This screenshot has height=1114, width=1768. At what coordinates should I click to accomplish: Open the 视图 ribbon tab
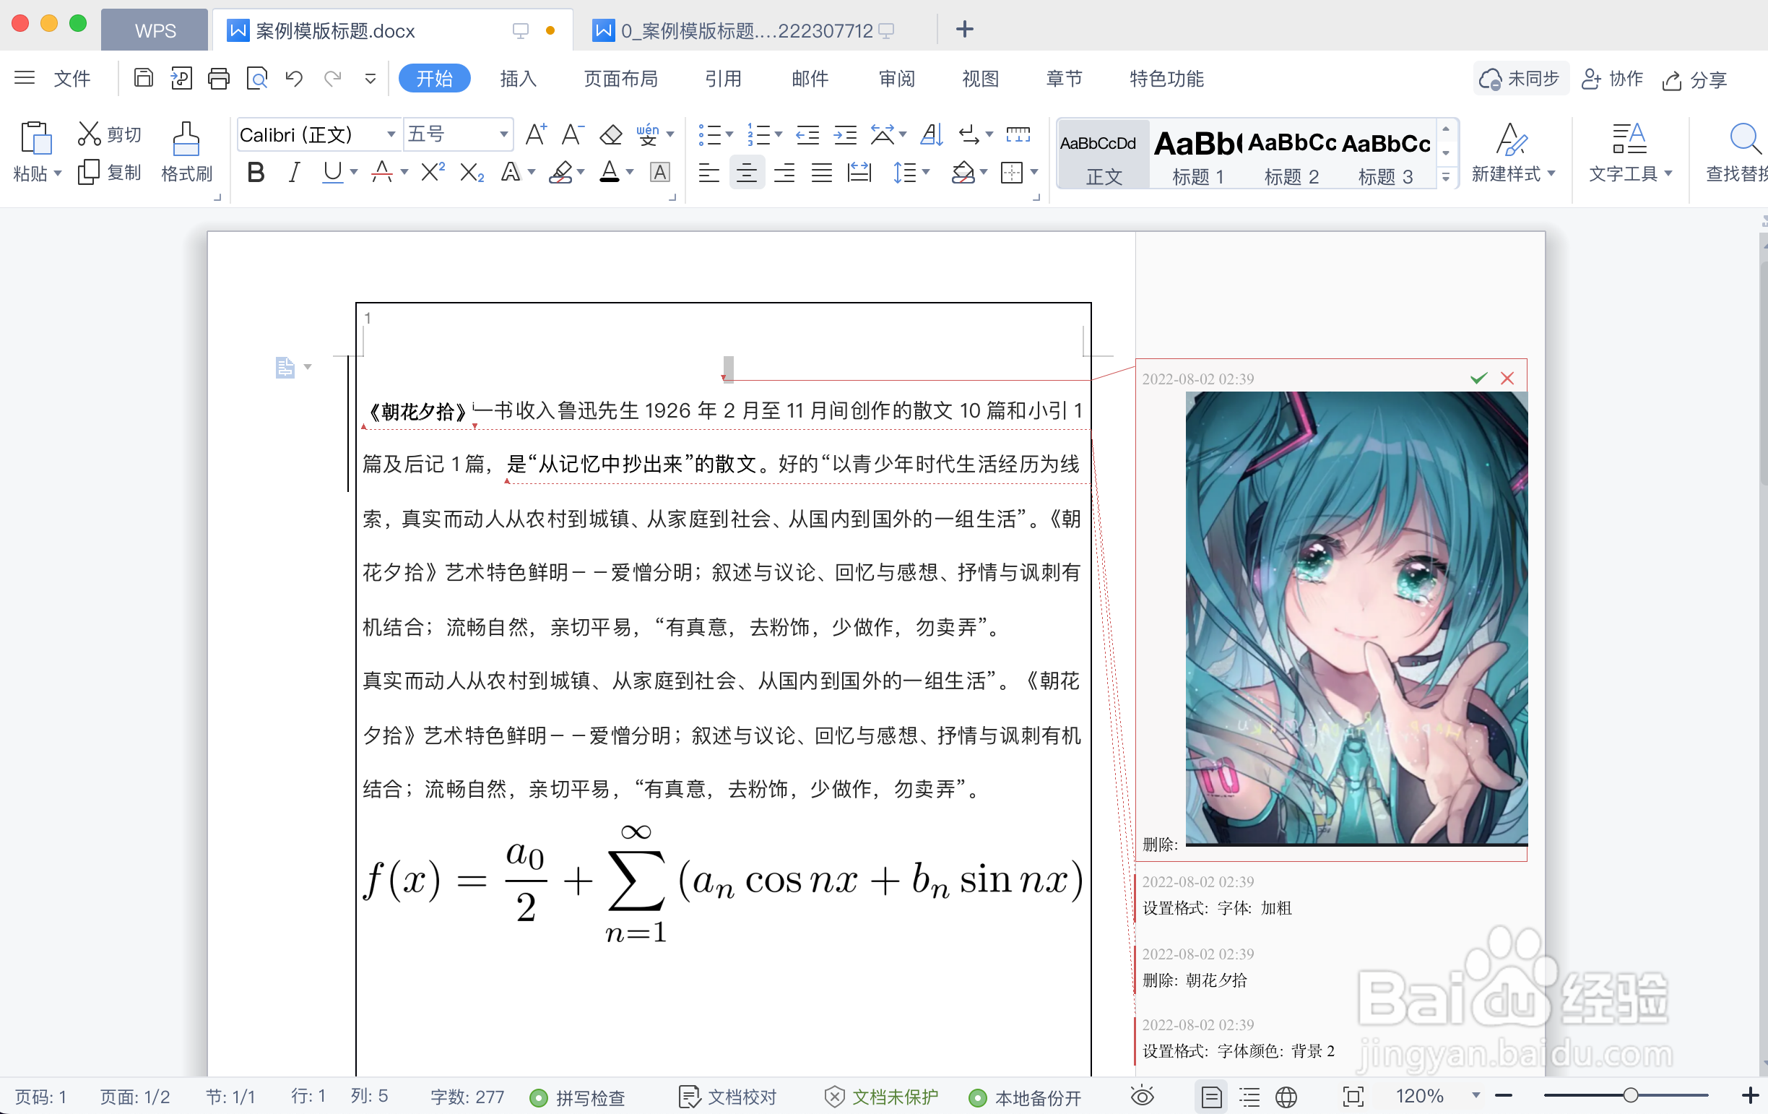click(980, 79)
